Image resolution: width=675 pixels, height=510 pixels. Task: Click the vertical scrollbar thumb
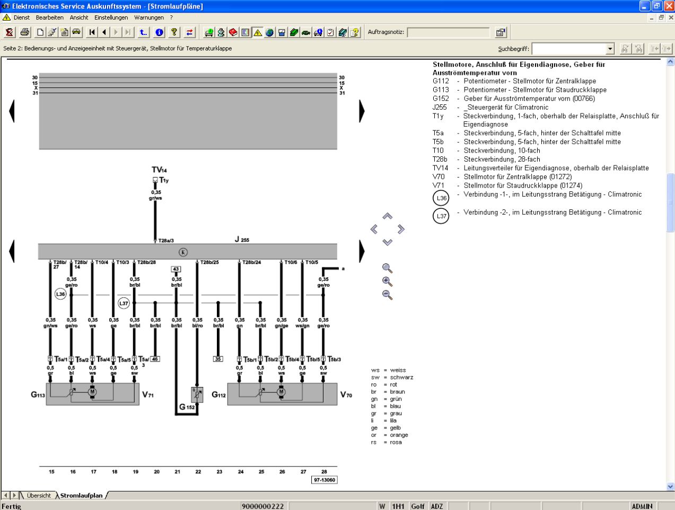tap(670, 203)
